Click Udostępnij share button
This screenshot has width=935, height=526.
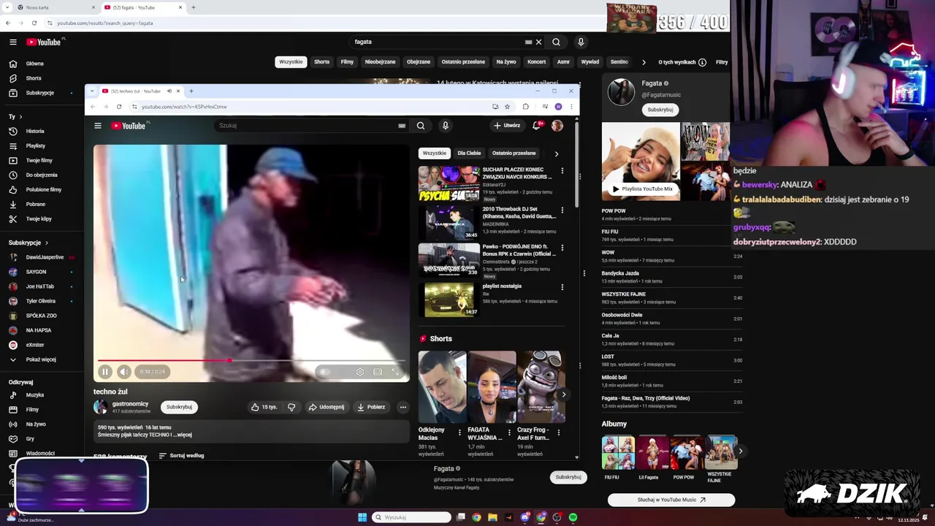[326, 407]
